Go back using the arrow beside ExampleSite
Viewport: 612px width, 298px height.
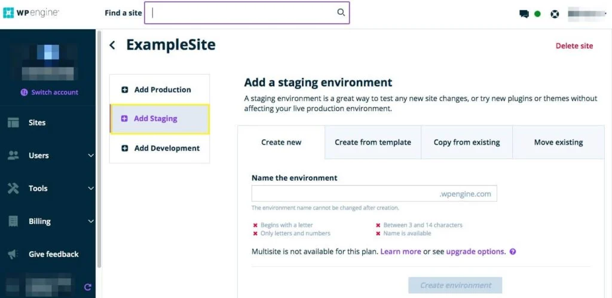click(112, 45)
